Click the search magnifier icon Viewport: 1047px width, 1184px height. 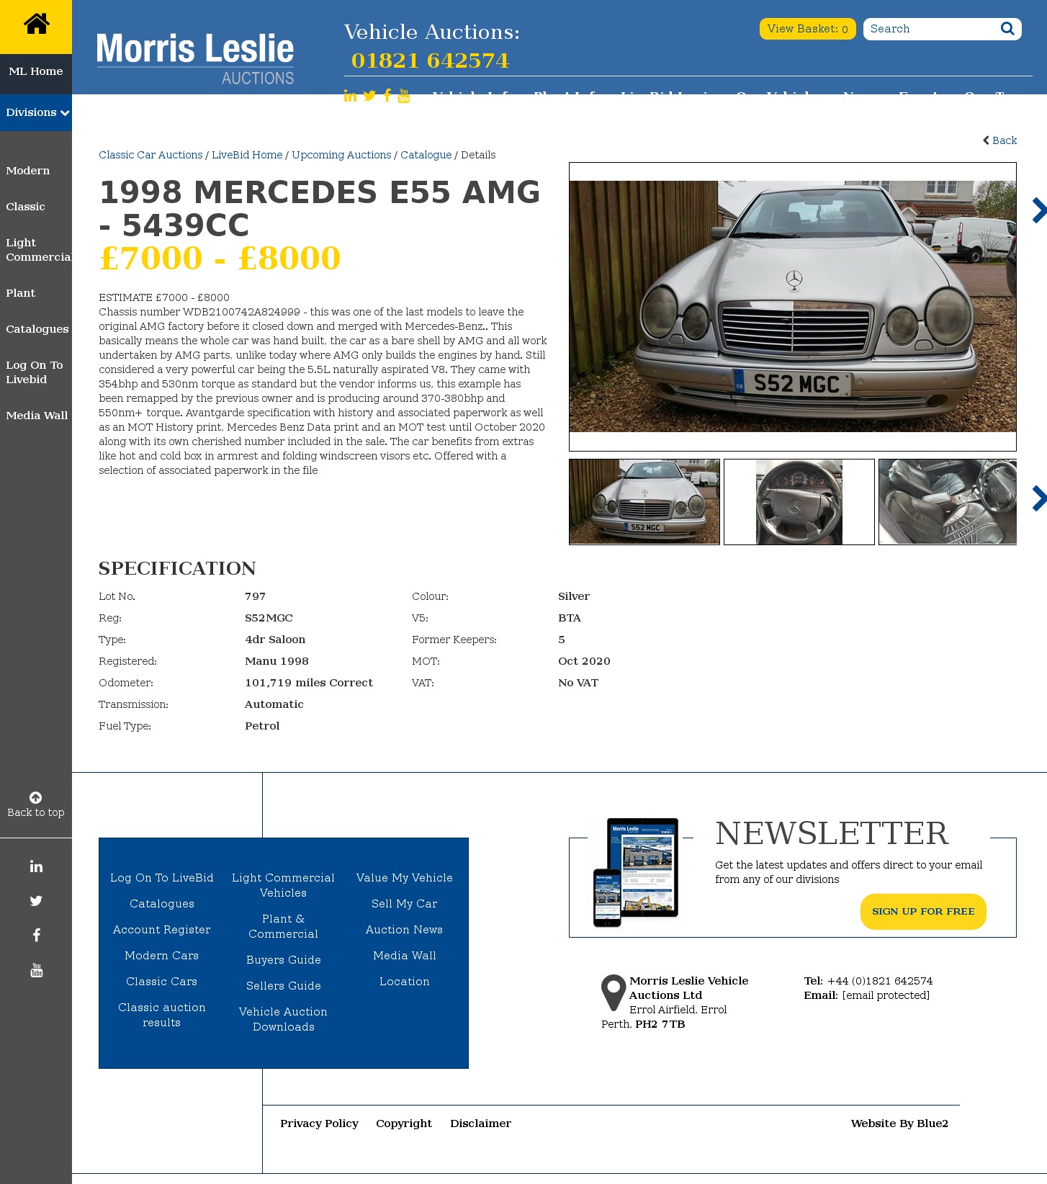(x=1007, y=29)
